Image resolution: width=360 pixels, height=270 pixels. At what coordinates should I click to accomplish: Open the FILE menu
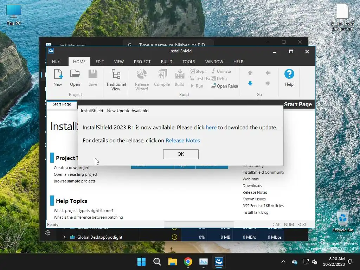56,62
